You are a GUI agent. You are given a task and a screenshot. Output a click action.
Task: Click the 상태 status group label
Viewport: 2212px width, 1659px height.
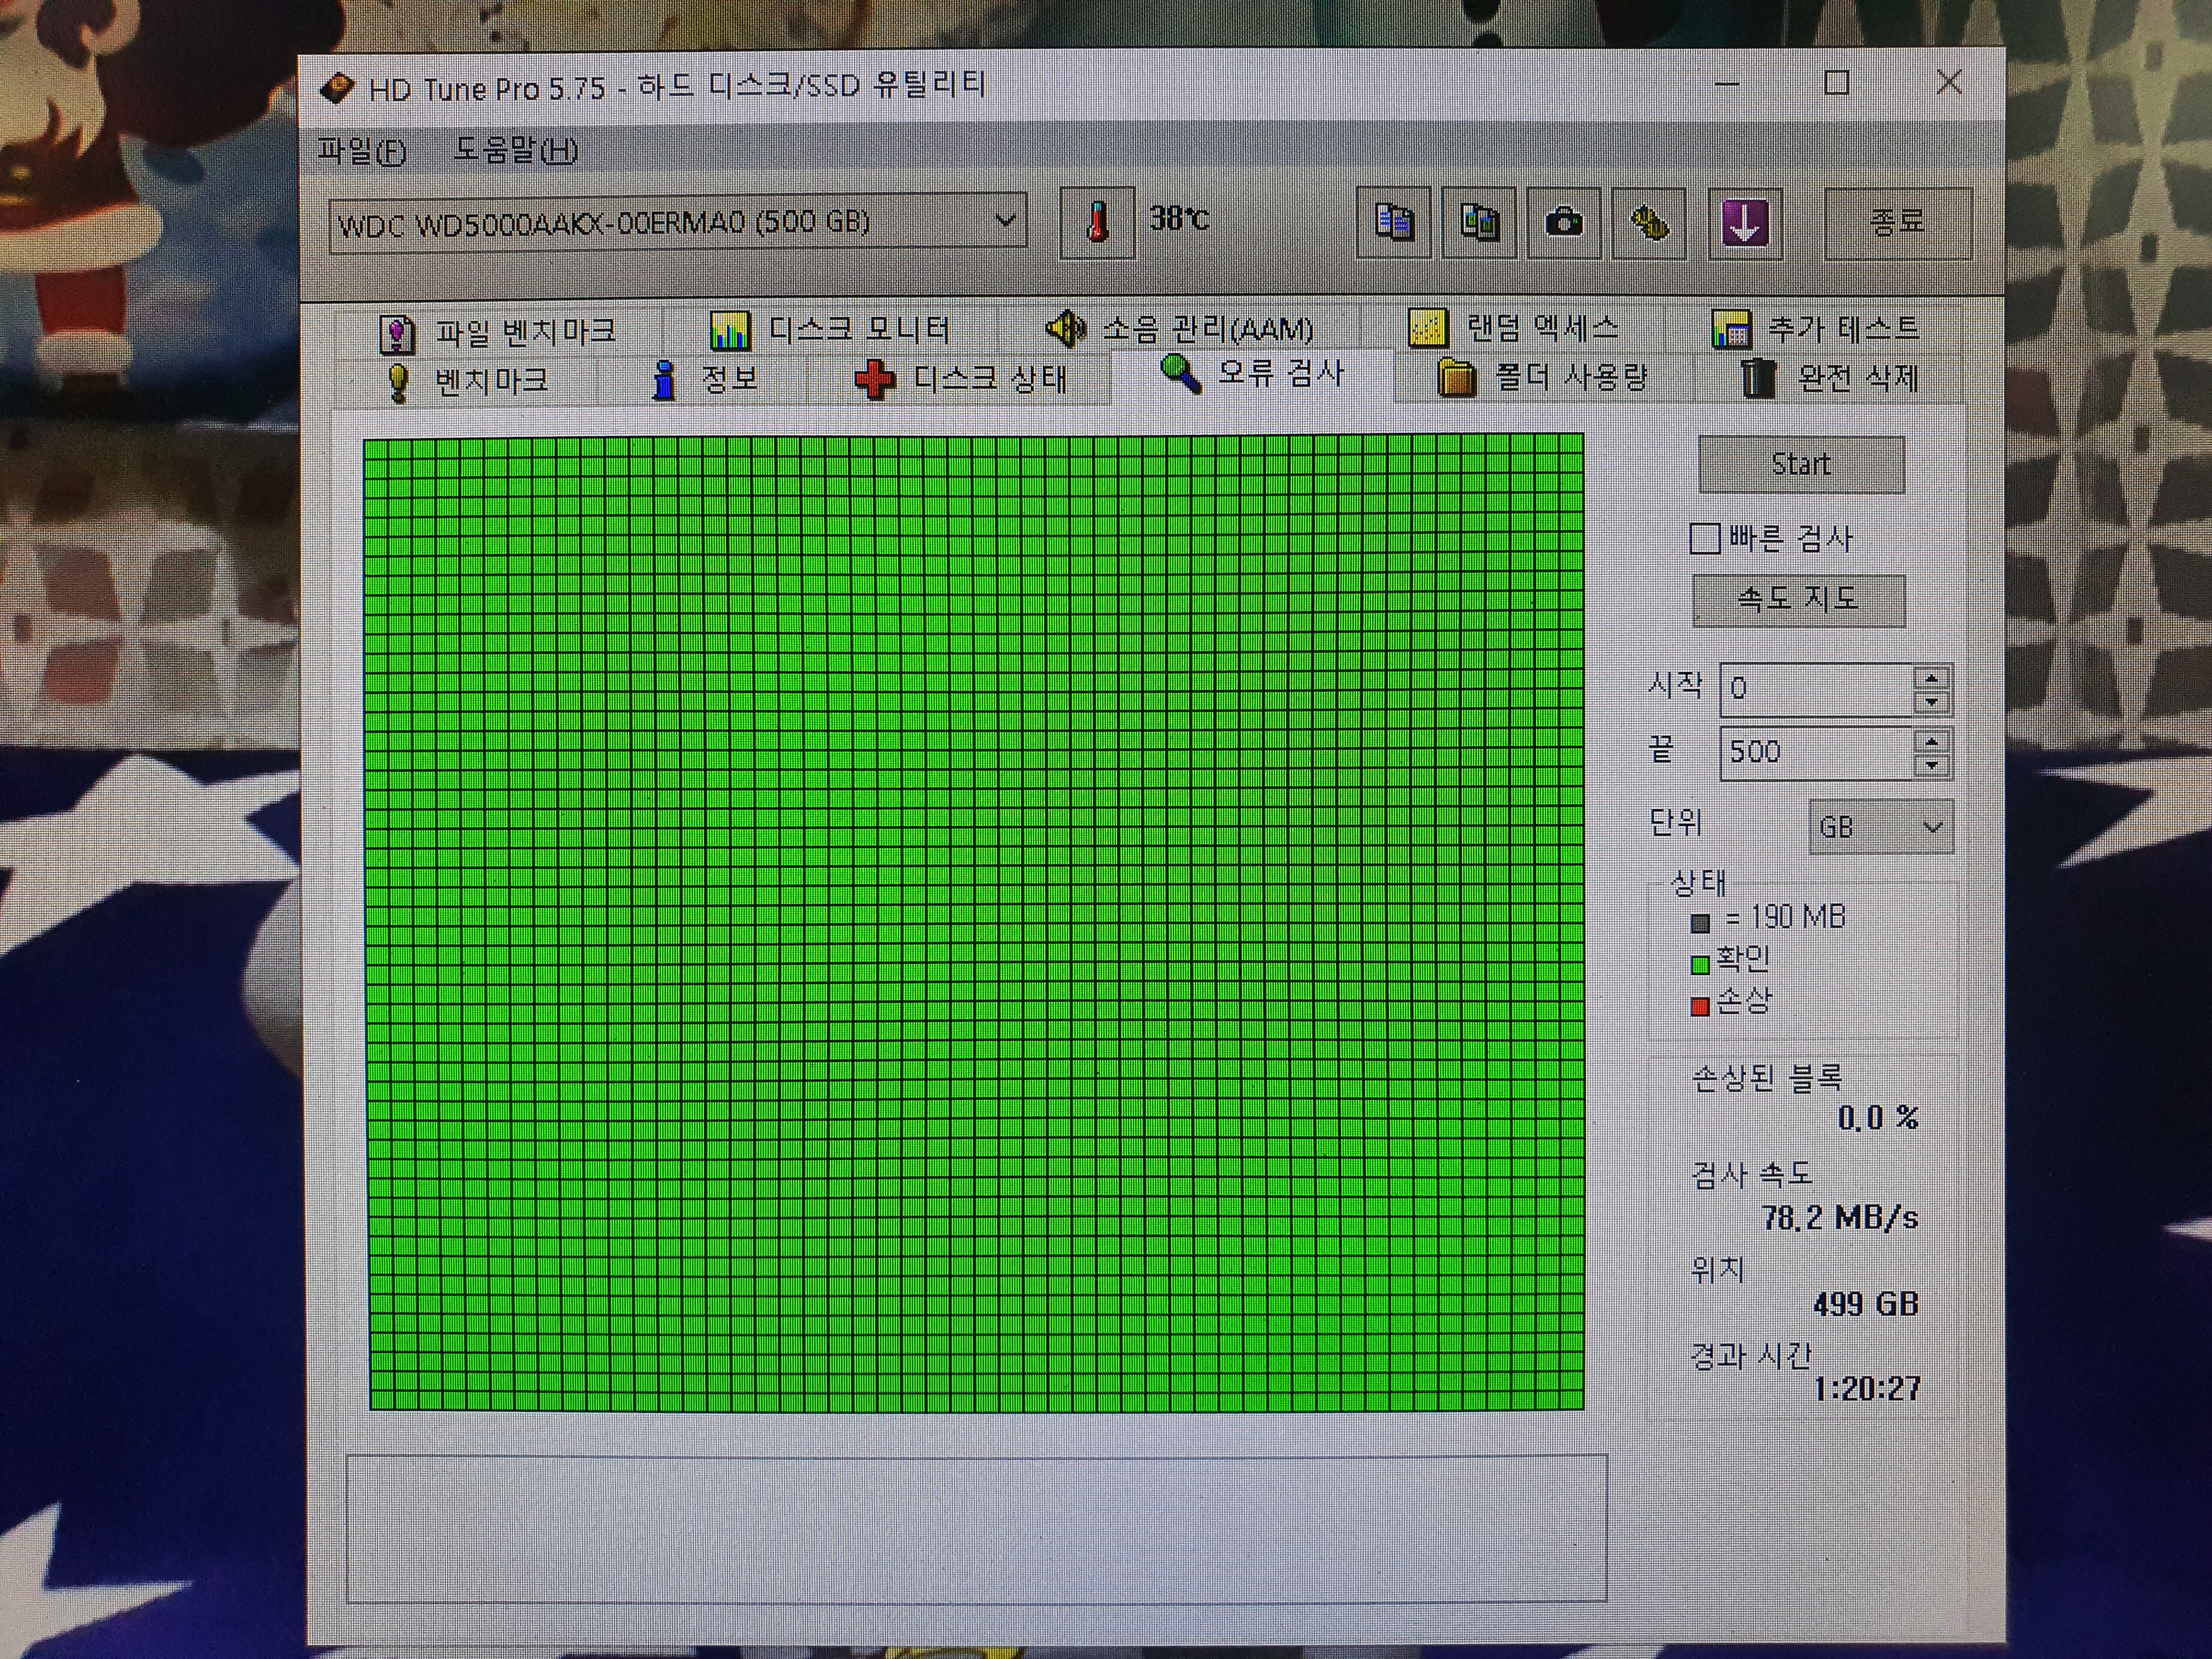click(1699, 882)
